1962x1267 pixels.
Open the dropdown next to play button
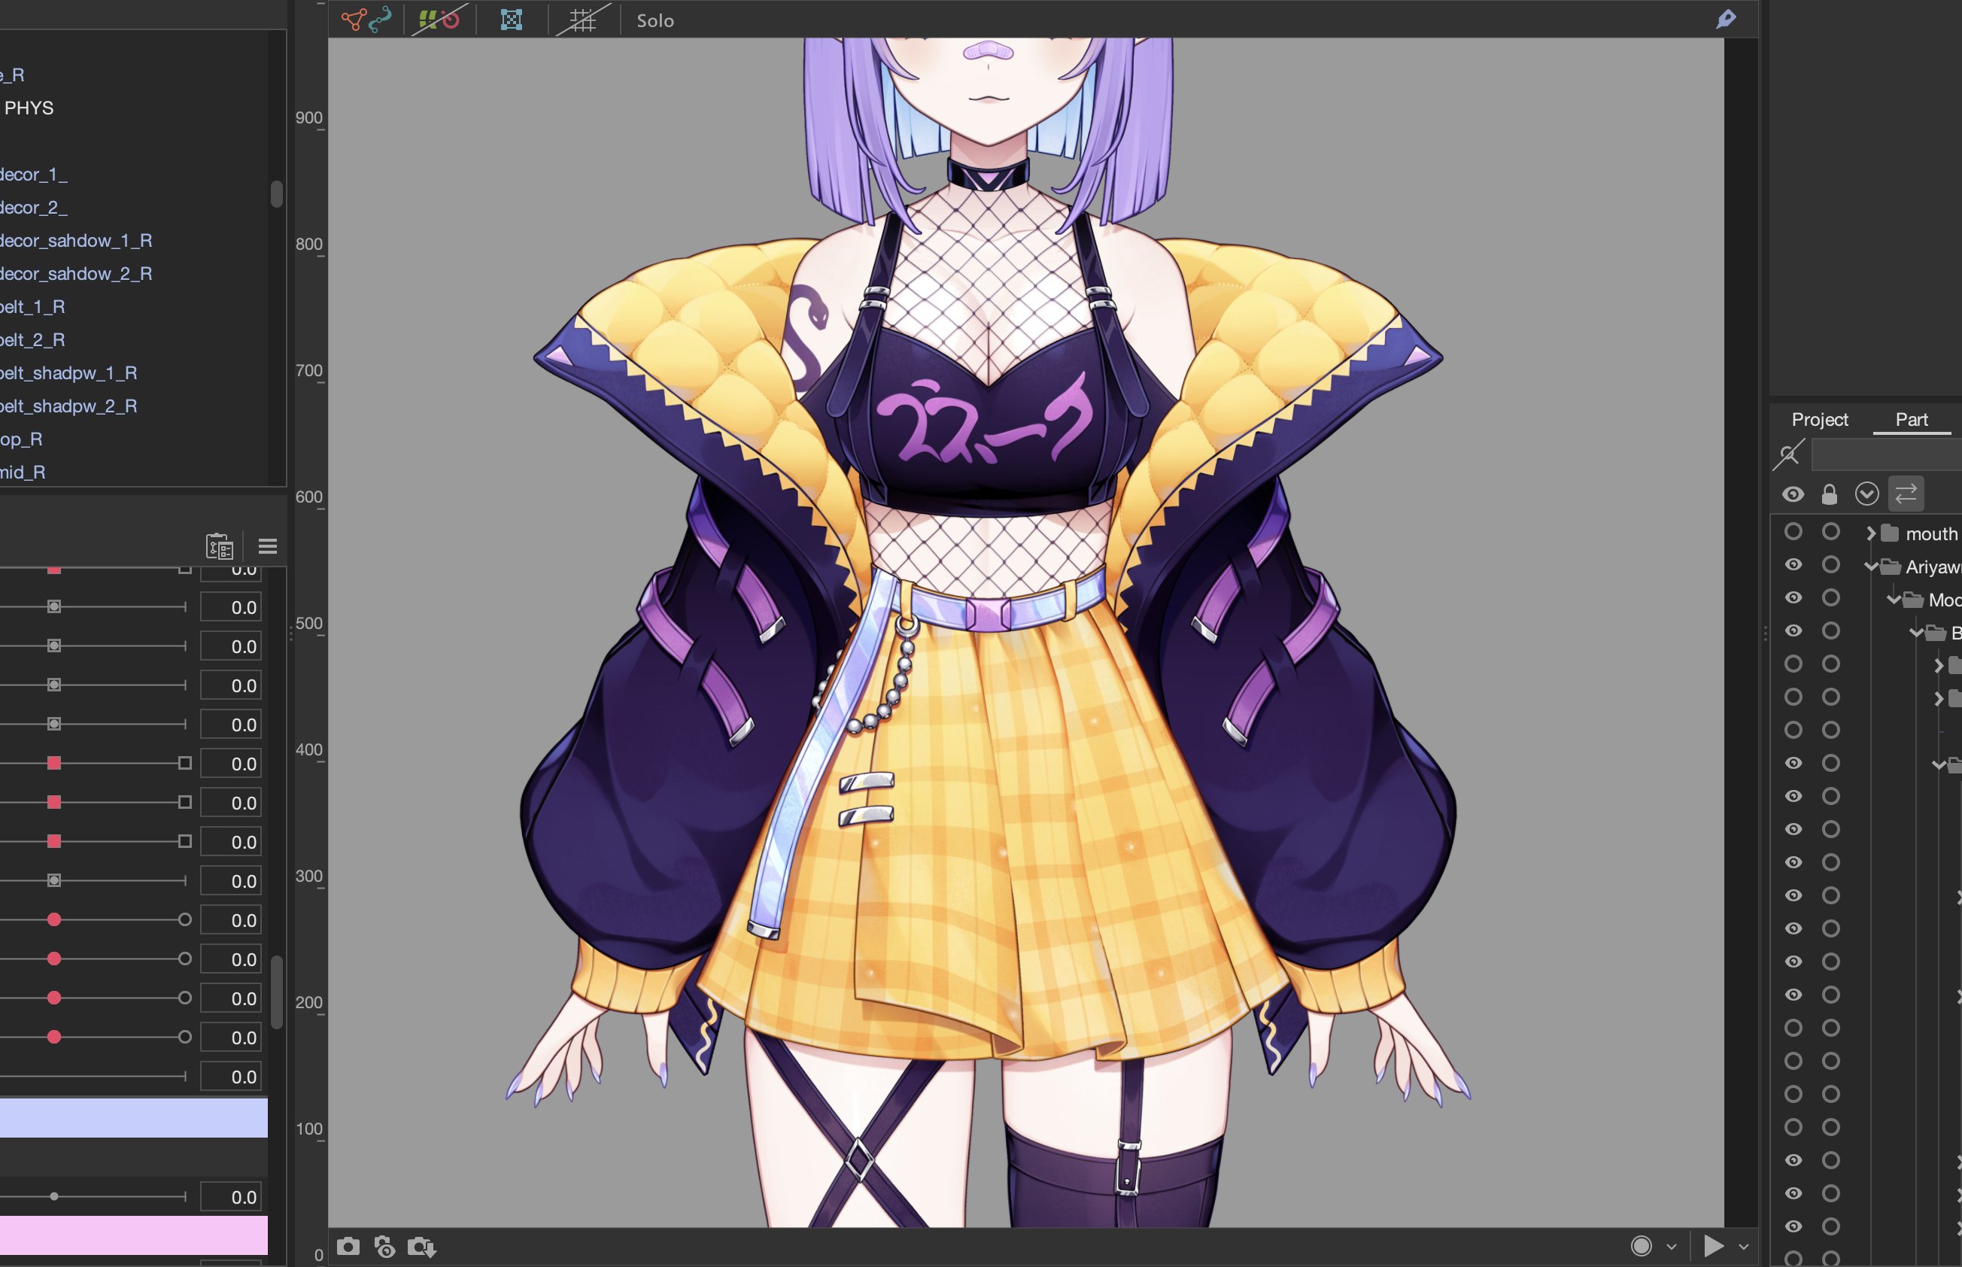tap(1743, 1247)
